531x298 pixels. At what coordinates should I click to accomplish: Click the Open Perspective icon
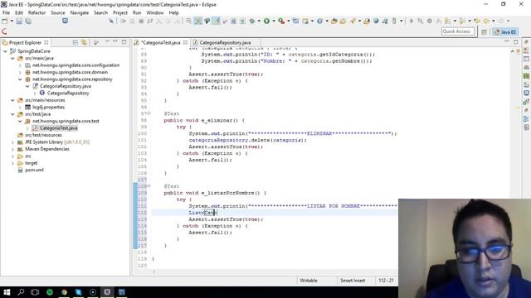click(484, 31)
